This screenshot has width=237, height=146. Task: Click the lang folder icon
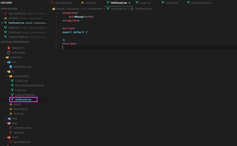click(x=9, y=119)
